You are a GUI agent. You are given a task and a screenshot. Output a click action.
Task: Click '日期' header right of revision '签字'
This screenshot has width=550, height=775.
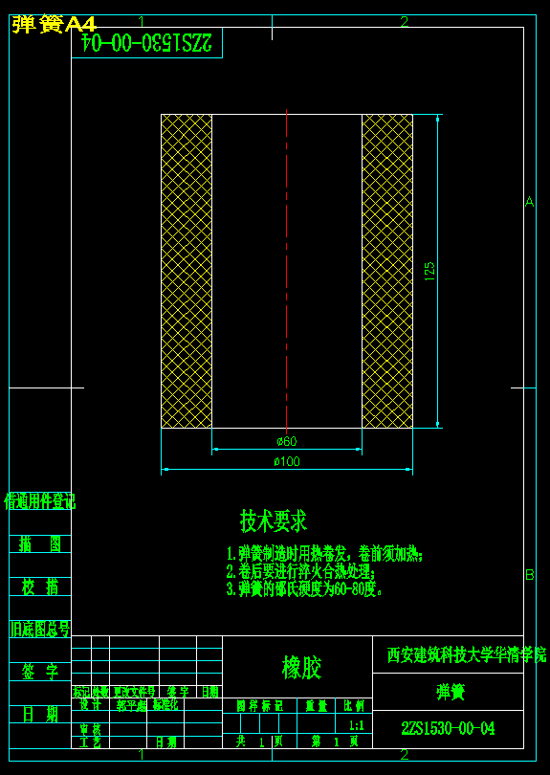[209, 692]
